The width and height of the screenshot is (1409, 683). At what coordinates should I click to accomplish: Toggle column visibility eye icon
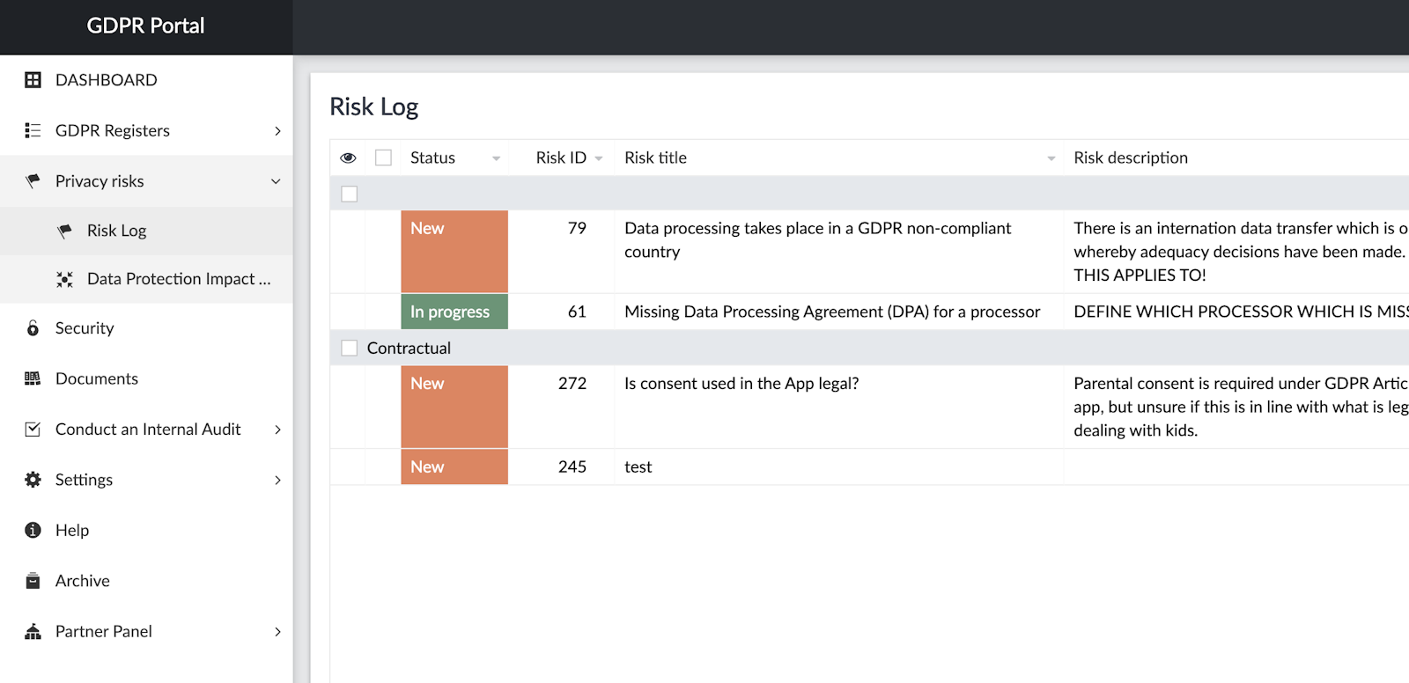coord(348,158)
